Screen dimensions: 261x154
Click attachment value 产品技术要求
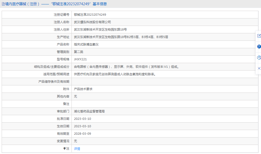click(83, 89)
